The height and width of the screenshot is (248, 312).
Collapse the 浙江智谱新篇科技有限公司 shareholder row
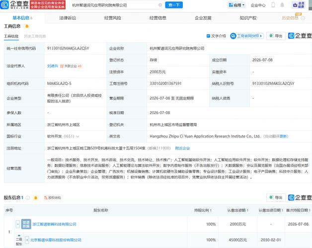[18, 224]
